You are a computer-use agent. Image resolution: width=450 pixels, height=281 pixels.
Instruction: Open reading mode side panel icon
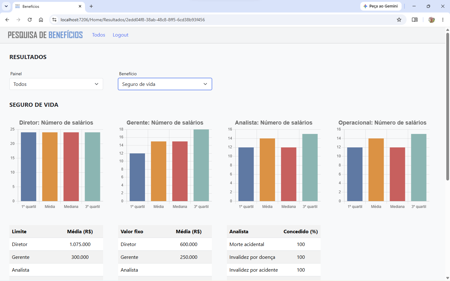415,20
